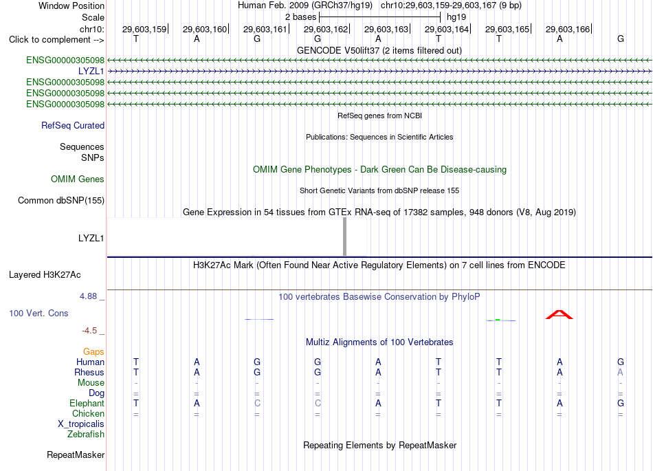This screenshot has height=471, width=653.
Task: Select the Zebrafish species label
Action: click(x=85, y=435)
